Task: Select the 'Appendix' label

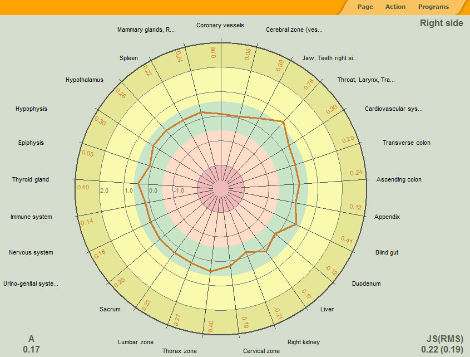Action: coord(387,217)
